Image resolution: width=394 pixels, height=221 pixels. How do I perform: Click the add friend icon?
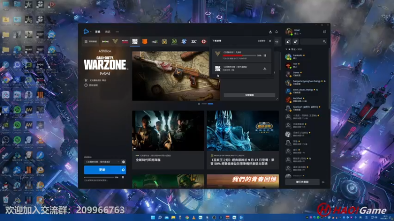288,41
